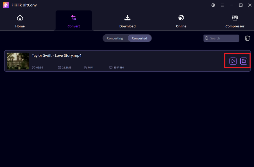
Task: Open the settings gear in title bar
Action: click(x=213, y=5)
